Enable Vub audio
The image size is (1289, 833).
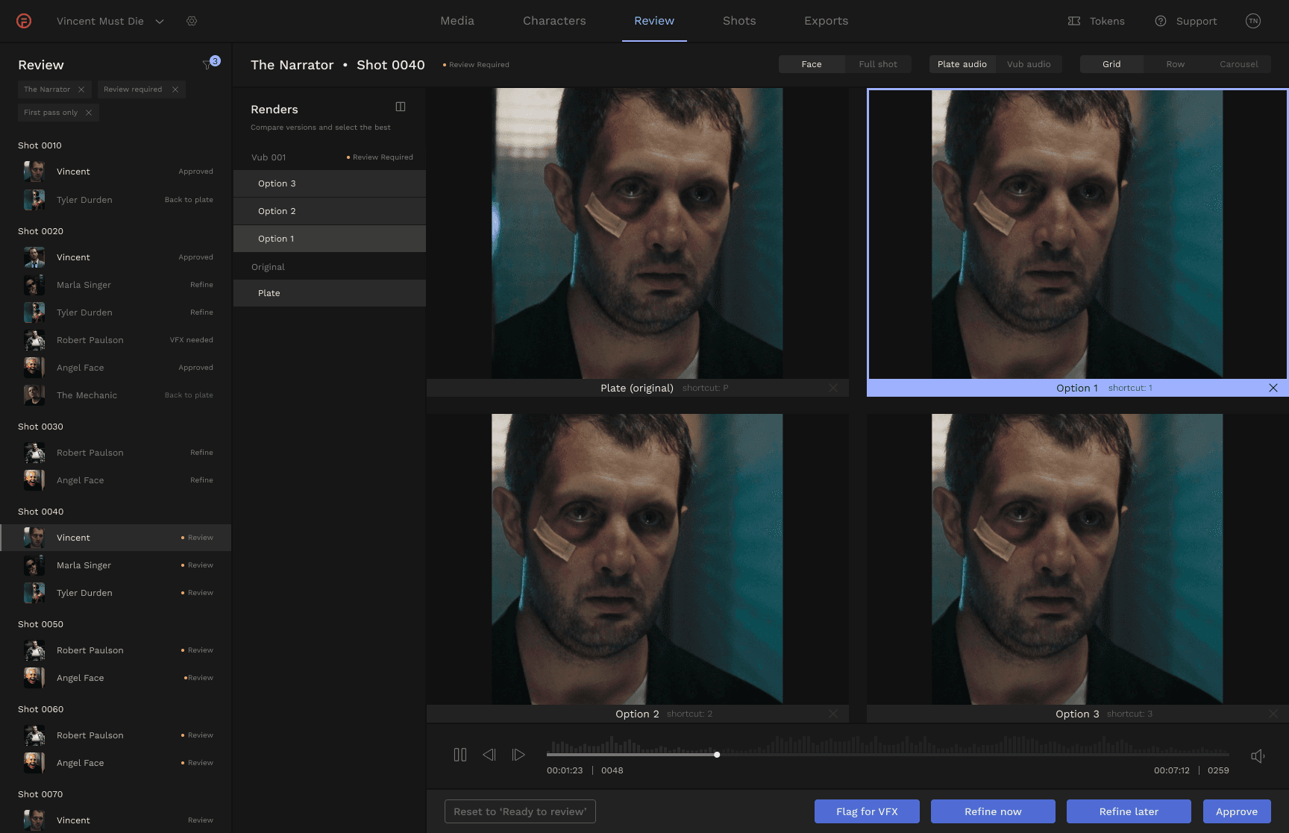pyautogui.click(x=1029, y=64)
